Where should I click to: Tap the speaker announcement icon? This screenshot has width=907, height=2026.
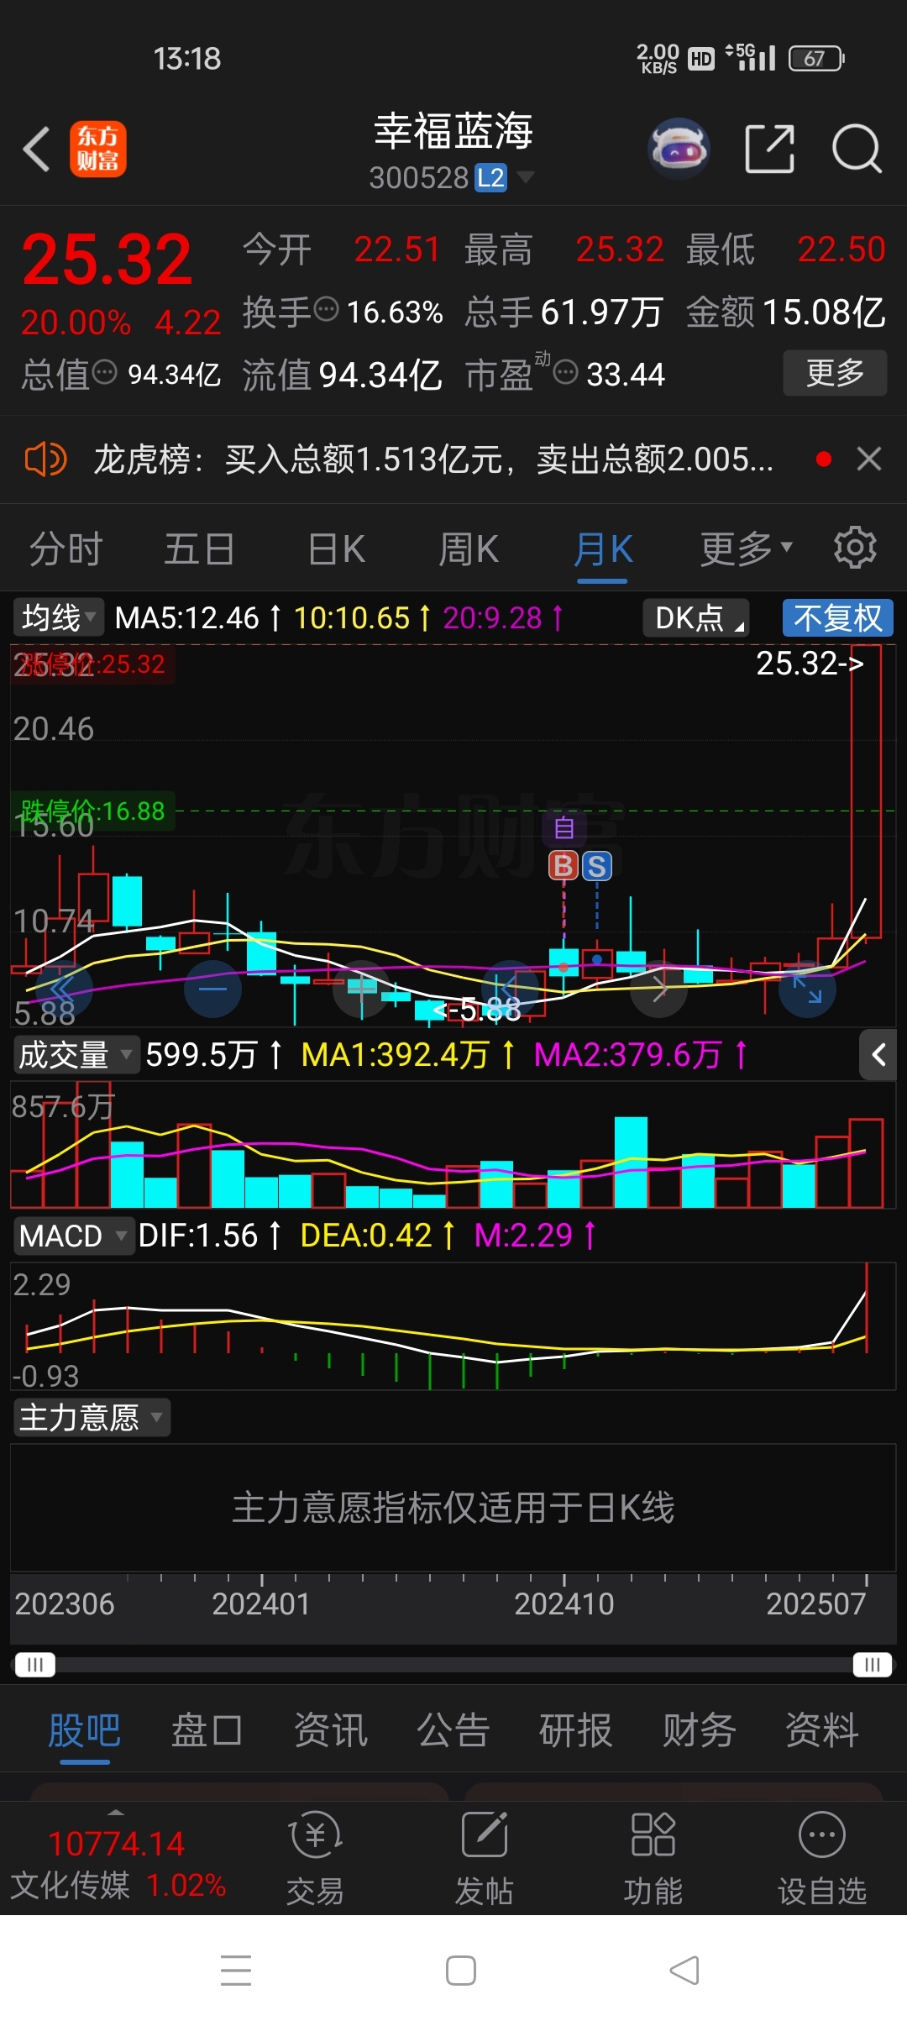pyautogui.click(x=45, y=459)
